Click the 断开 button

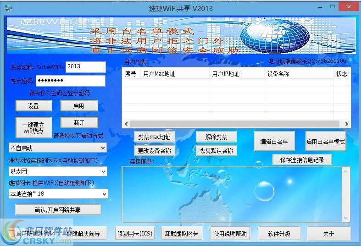coord(79,123)
